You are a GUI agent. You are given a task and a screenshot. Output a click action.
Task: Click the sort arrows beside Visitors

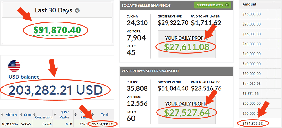pyautogui.click(x=3, y=115)
